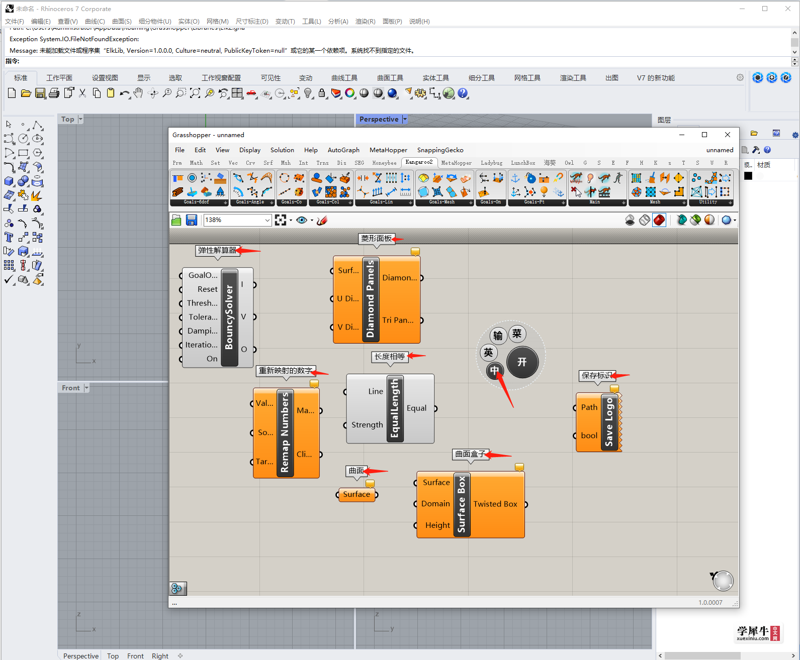Click the Rhino toolbar print icon
The height and width of the screenshot is (660, 800).
click(x=54, y=93)
